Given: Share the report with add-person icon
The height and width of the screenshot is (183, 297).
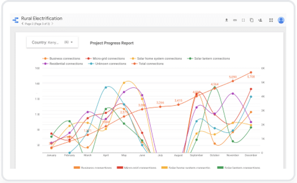Looking at the screenshot, I should tap(260, 20).
